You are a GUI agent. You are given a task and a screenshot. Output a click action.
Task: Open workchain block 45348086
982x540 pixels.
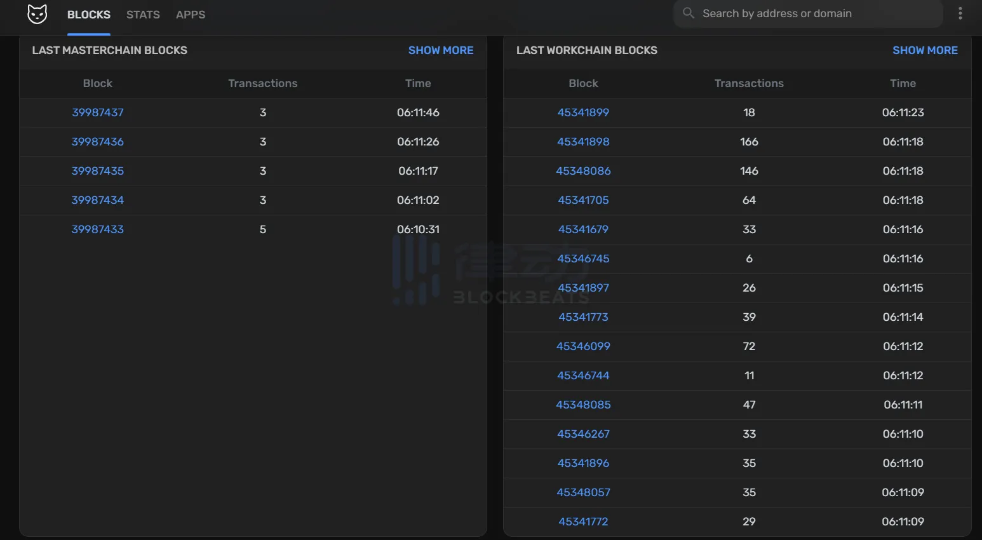pos(583,171)
